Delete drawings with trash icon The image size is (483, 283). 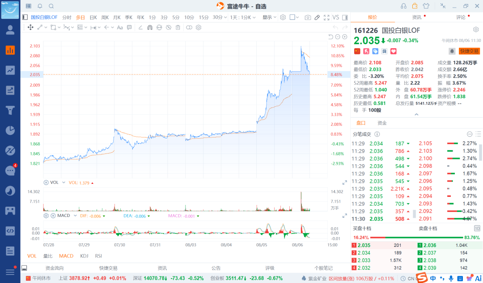pos(178,27)
